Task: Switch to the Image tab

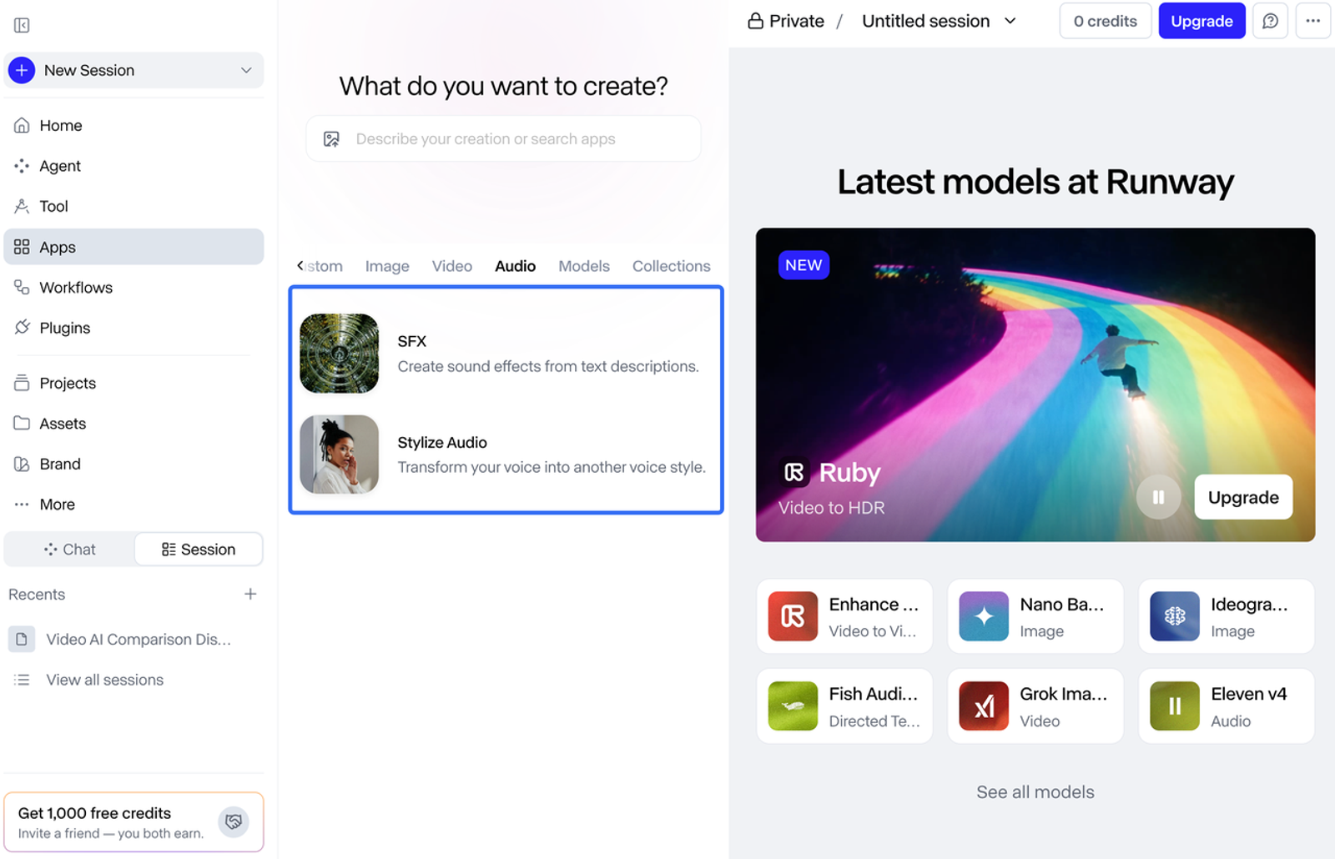Action: 387,266
